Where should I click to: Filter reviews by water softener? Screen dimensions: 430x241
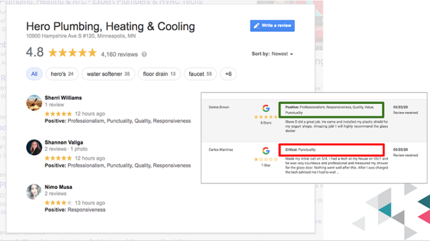coord(108,74)
